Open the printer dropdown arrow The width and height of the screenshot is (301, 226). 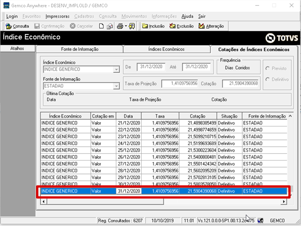coord(126,26)
